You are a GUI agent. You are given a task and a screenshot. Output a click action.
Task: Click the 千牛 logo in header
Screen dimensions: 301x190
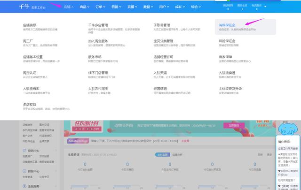[24, 7]
